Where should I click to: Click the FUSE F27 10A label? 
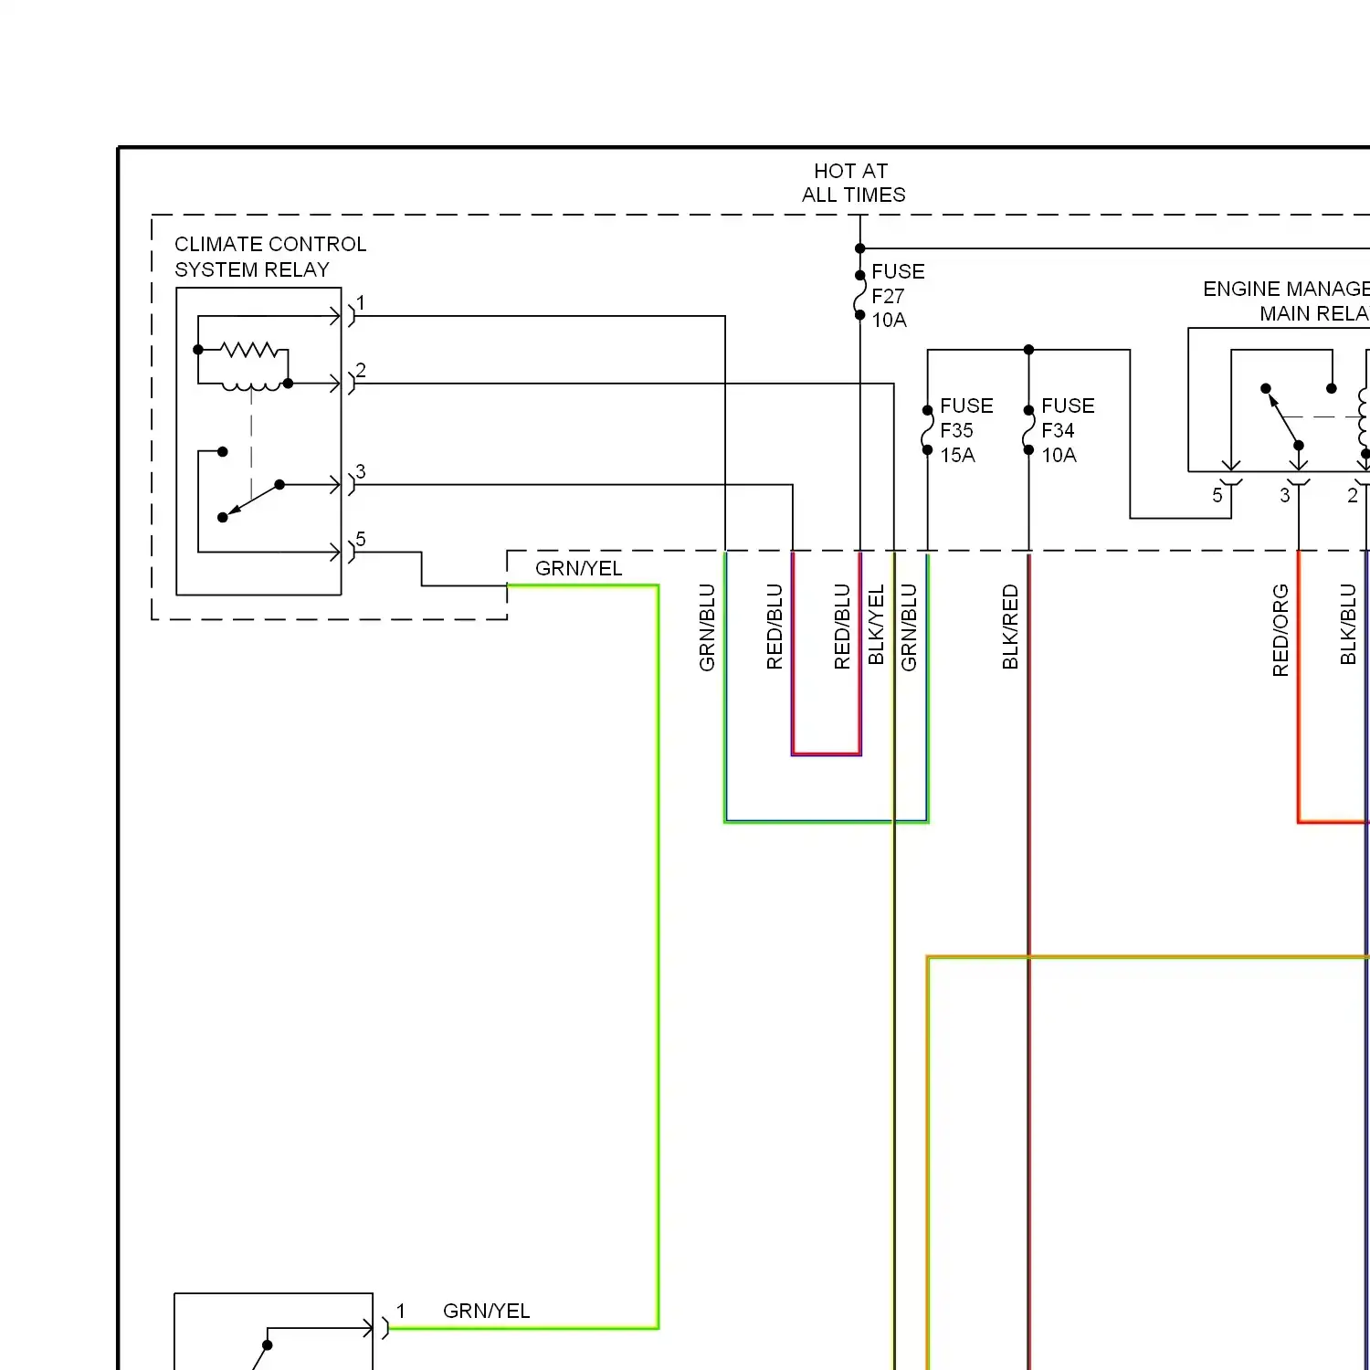coord(897,296)
